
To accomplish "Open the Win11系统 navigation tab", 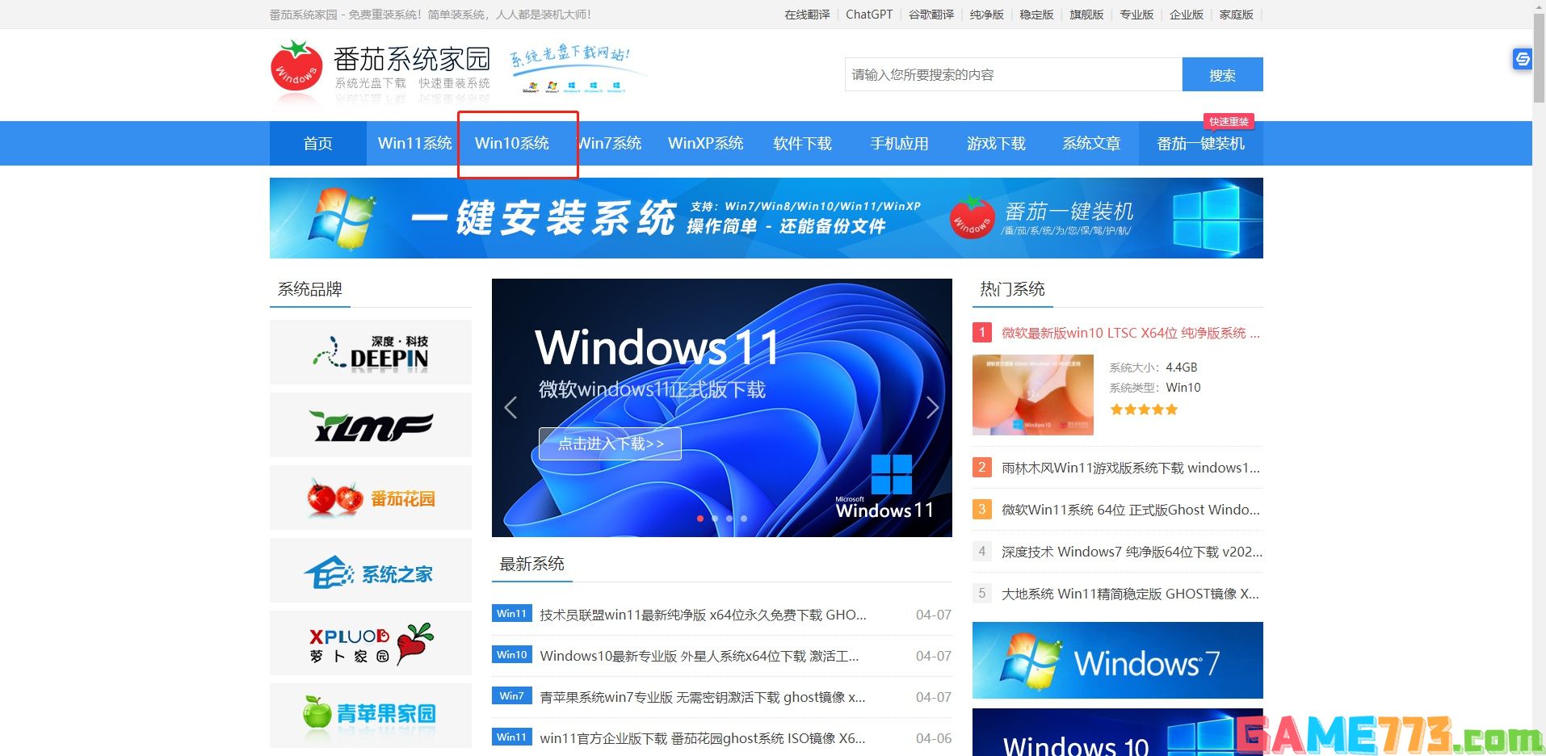I will tap(415, 144).
